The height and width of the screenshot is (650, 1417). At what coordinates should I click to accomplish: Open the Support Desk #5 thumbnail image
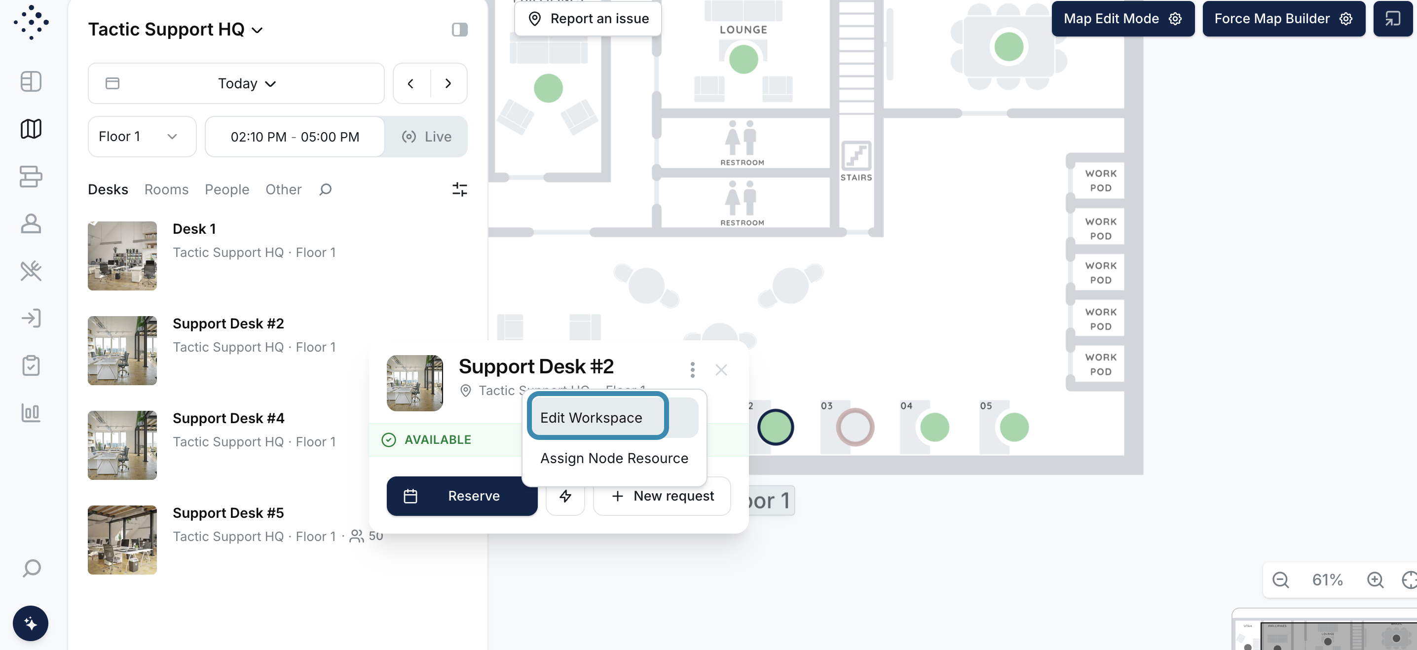(122, 540)
